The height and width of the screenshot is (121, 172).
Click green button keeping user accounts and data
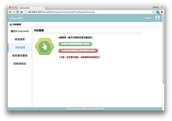pos(75,44)
